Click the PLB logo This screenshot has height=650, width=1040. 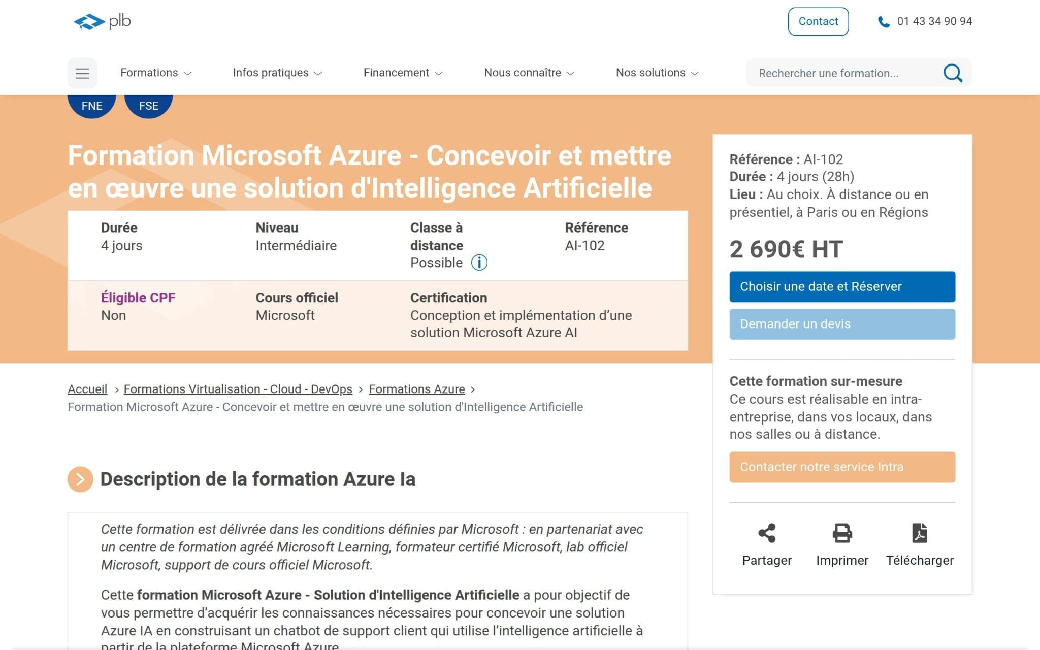[x=102, y=21]
